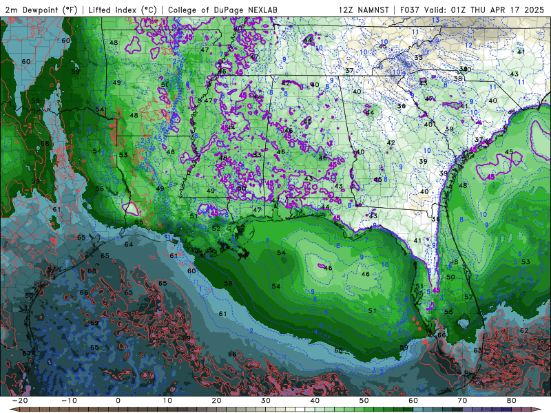The height and width of the screenshot is (413, 551).
Task: Click the "64" dewpoint value in southeast Texas
Action: click(x=129, y=244)
